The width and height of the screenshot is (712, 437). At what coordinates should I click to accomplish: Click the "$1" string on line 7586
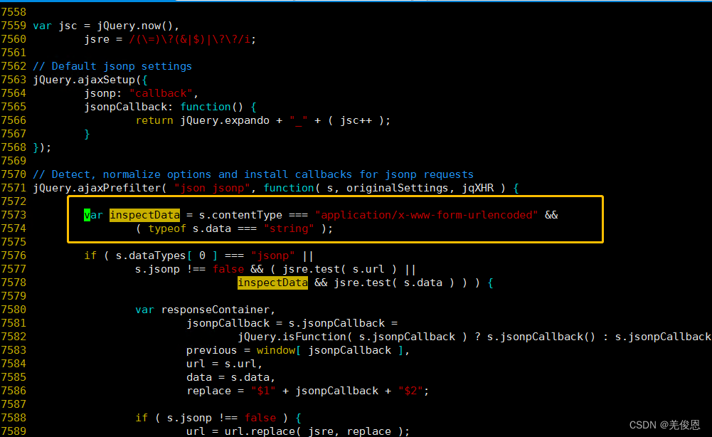(x=263, y=391)
